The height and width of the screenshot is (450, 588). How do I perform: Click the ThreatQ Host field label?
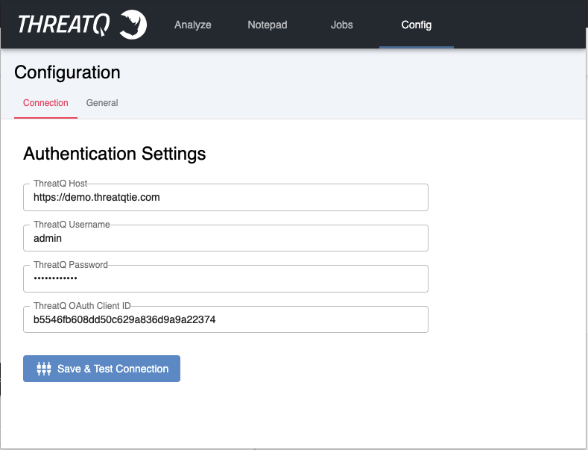pos(60,184)
